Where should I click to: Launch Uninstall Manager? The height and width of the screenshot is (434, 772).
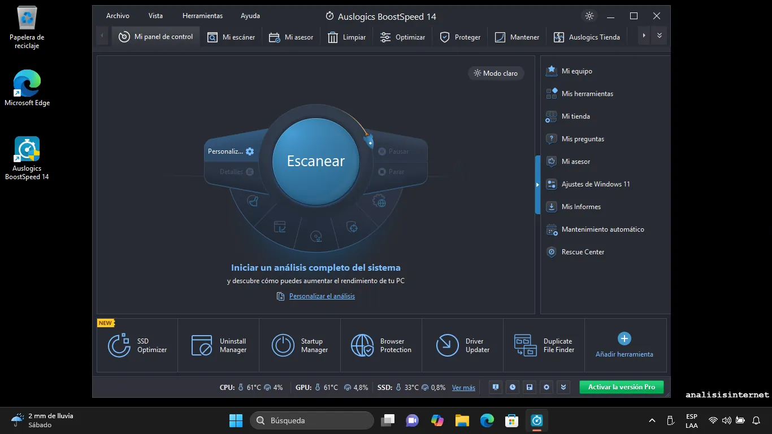click(x=219, y=345)
